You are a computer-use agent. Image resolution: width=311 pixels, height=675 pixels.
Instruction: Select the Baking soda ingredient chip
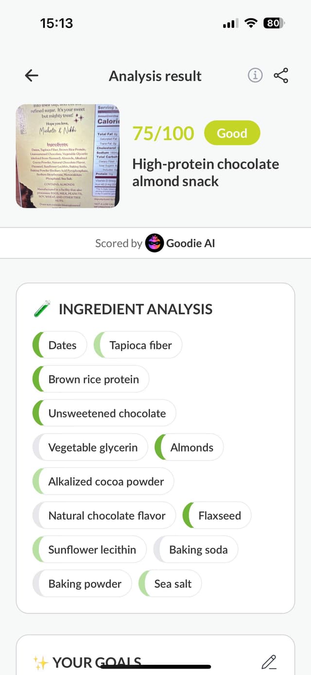pyautogui.click(x=196, y=549)
